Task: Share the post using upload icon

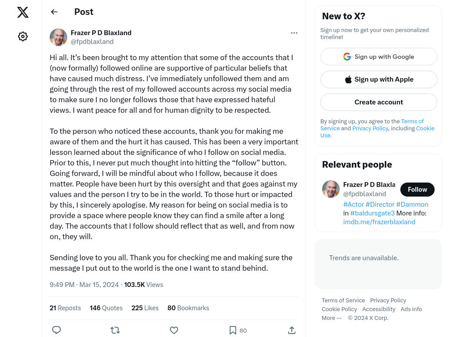Action: click(x=292, y=330)
